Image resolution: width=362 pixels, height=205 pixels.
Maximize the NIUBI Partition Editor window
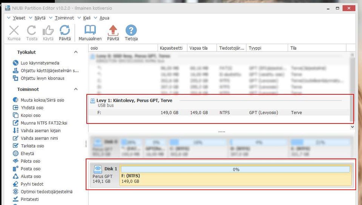[337, 8]
